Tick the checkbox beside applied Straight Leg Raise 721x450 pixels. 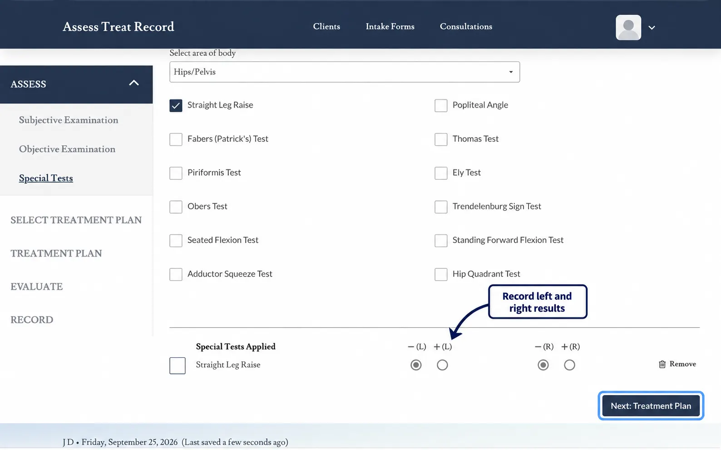(x=178, y=366)
